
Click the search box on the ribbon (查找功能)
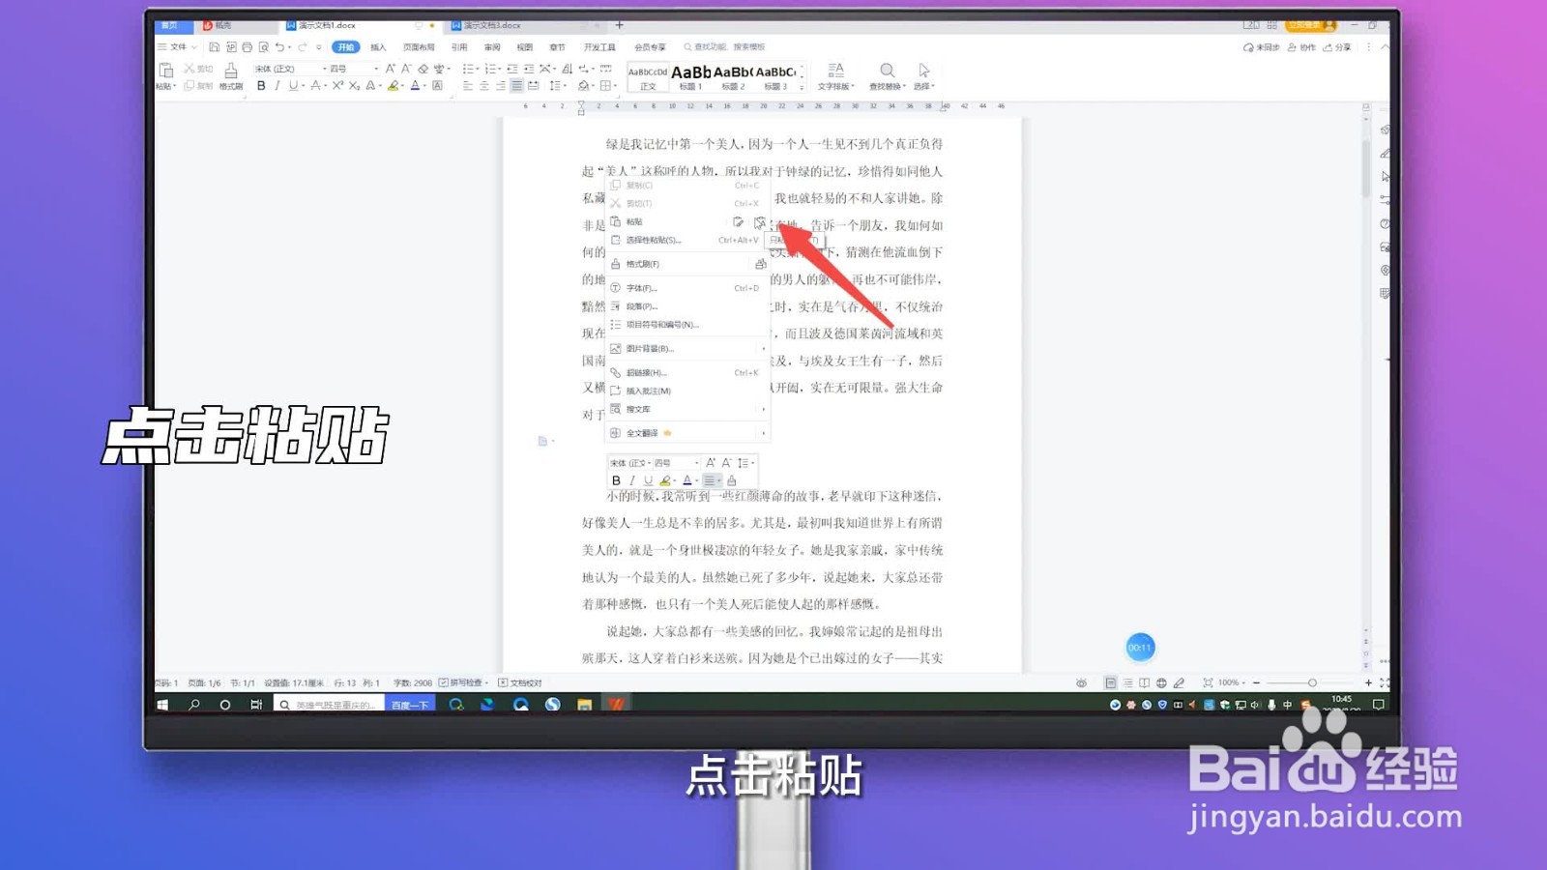pos(725,47)
